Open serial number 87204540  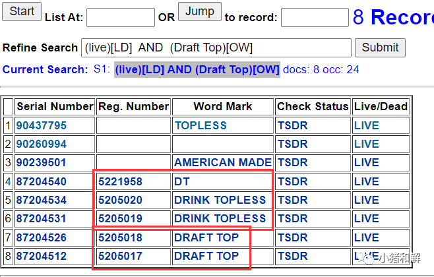tap(42, 182)
